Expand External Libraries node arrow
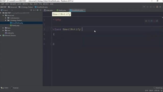Image resolution: width=163 pixels, height=92 pixels. click(1, 36)
